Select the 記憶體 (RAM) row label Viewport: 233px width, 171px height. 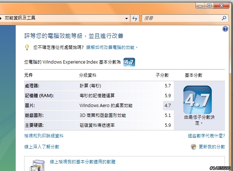pyautogui.click(x=39, y=96)
